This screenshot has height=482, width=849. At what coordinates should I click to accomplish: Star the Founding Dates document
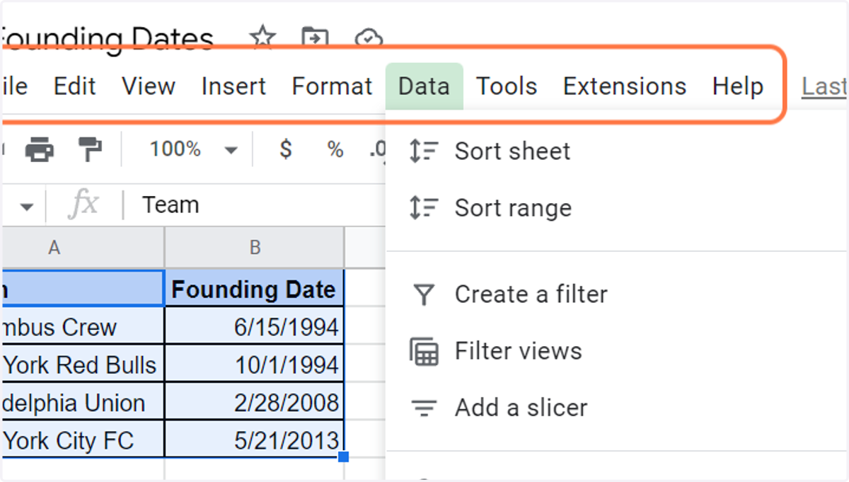point(262,37)
